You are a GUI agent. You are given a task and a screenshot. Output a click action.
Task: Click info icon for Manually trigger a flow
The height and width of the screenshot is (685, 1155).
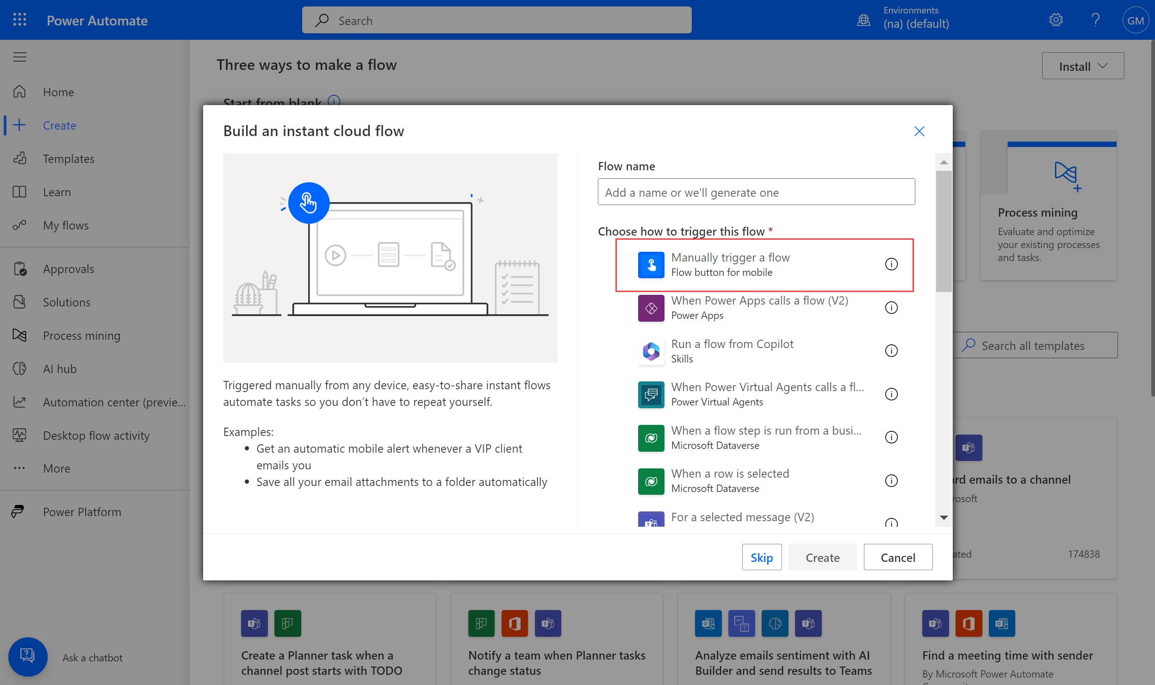click(x=891, y=264)
